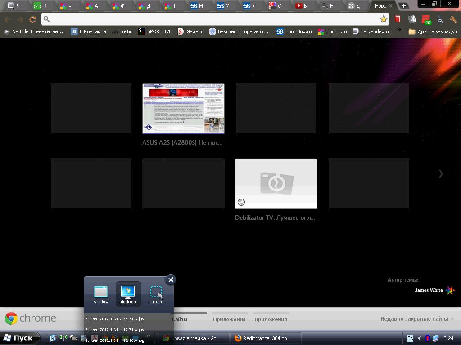
Task: Expand hidden bookmarks chevron
Action: tap(399, 30)
